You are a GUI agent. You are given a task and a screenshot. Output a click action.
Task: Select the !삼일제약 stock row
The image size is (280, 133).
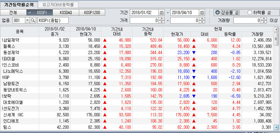click(137, 40)
